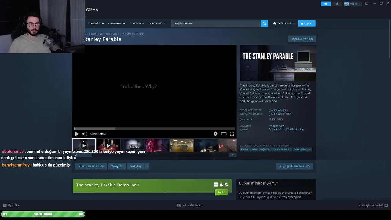Screen dimensions: 391x220
Task: Click Takip Et button
Action: 117,166
